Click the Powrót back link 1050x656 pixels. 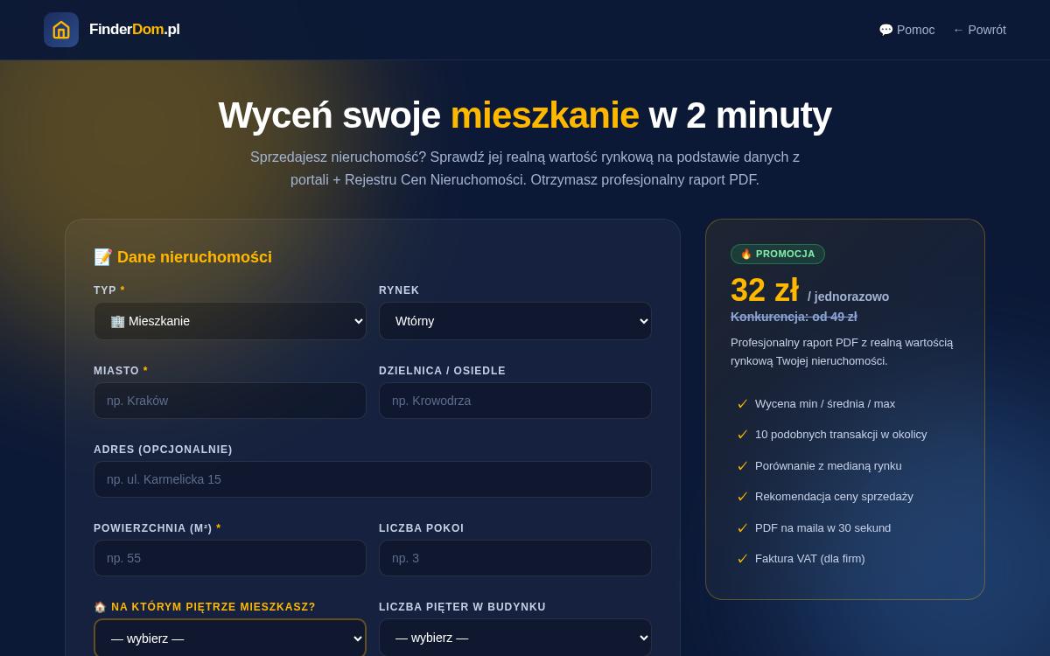point(979,30)
